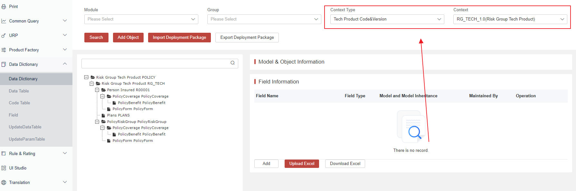576x191 pixels.
Task: Click the Rule & Rating icon
Action: pyautogui.click(x=4, y=153)
